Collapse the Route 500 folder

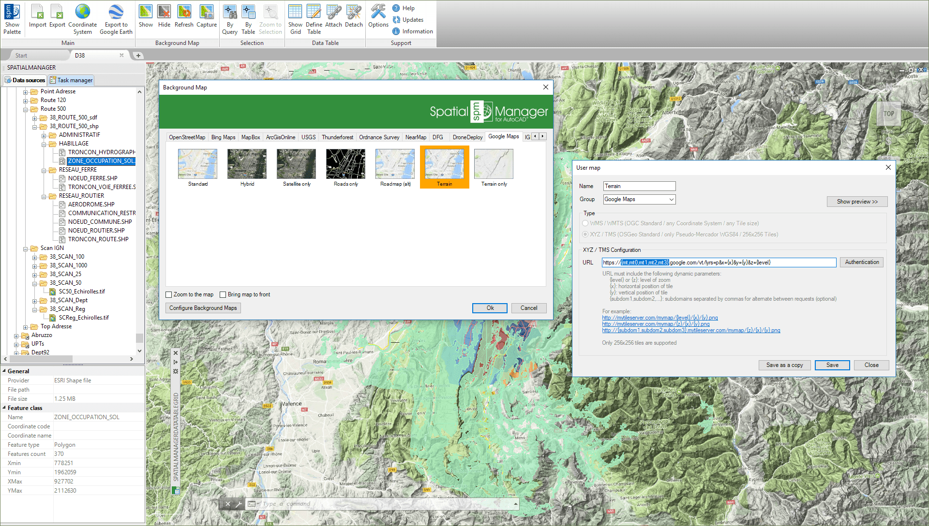26,109
